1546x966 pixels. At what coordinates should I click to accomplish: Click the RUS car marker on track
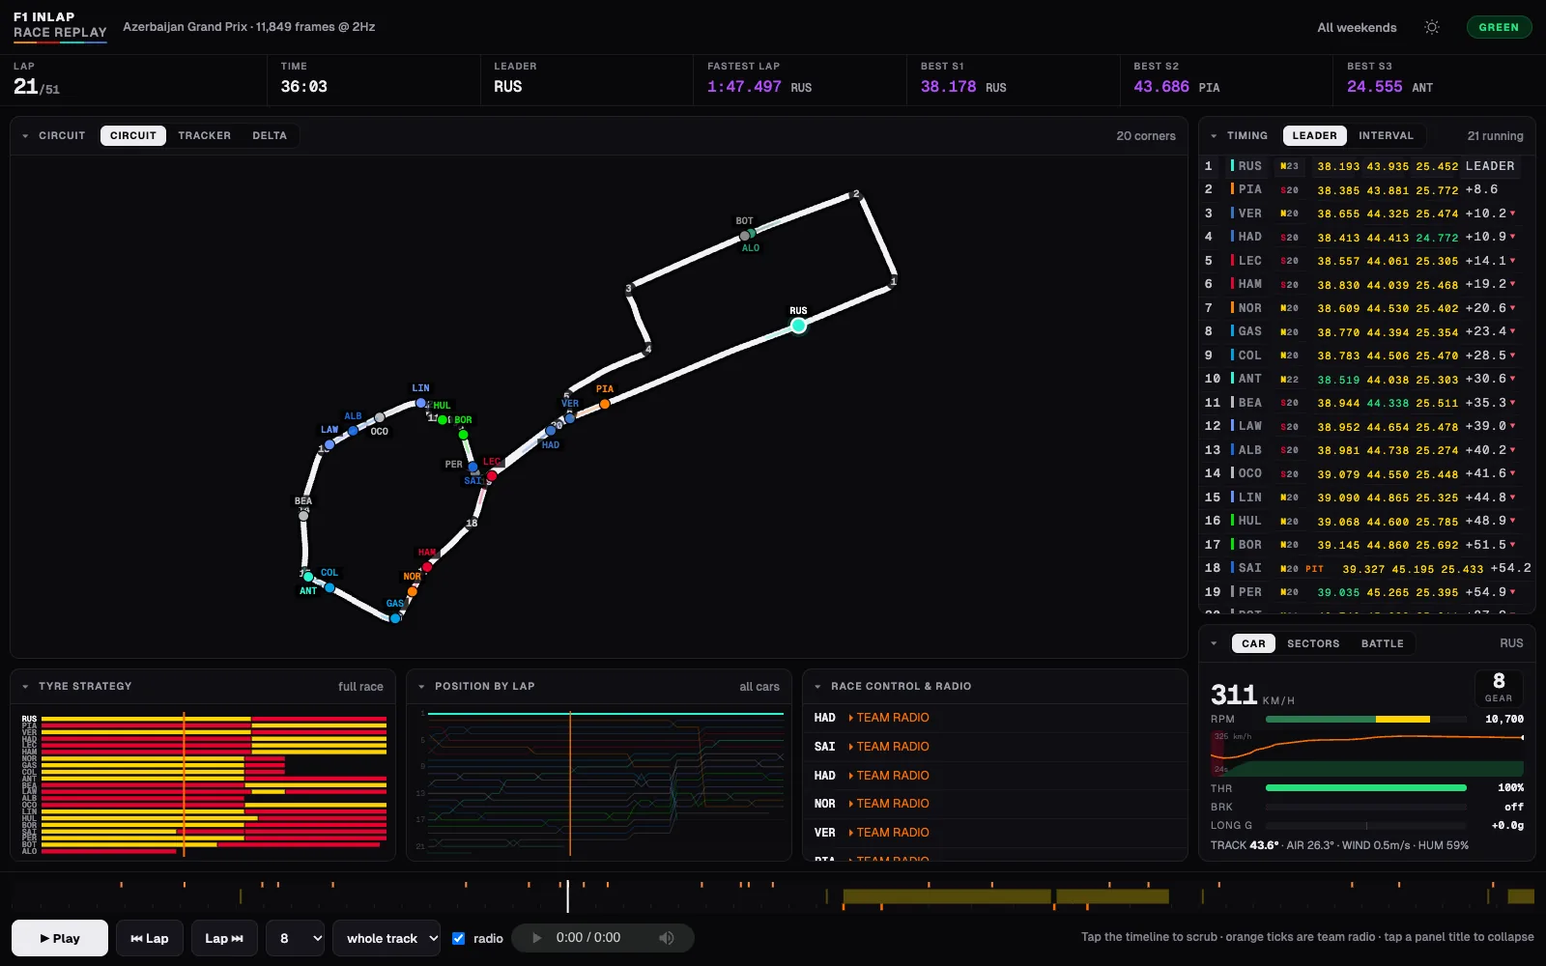click(798, 326)
